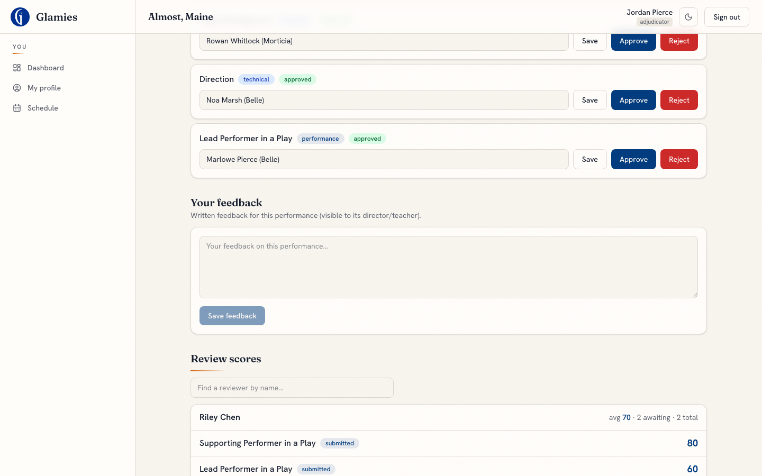This screenshot has width=762, height=476.
Task: Click the Review scores heading
Action: click(226, 359)
